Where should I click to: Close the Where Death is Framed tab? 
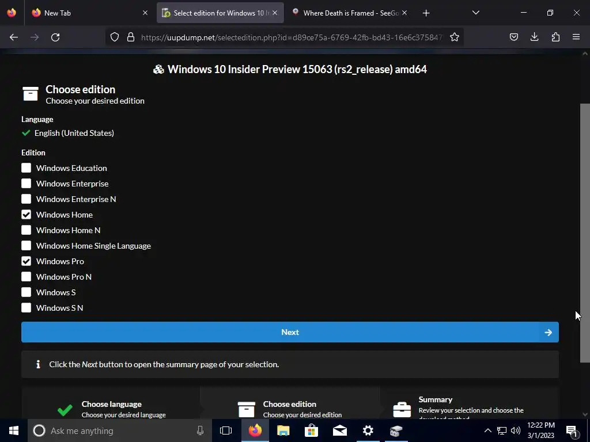pyautogui.click(x=404, y=13)
